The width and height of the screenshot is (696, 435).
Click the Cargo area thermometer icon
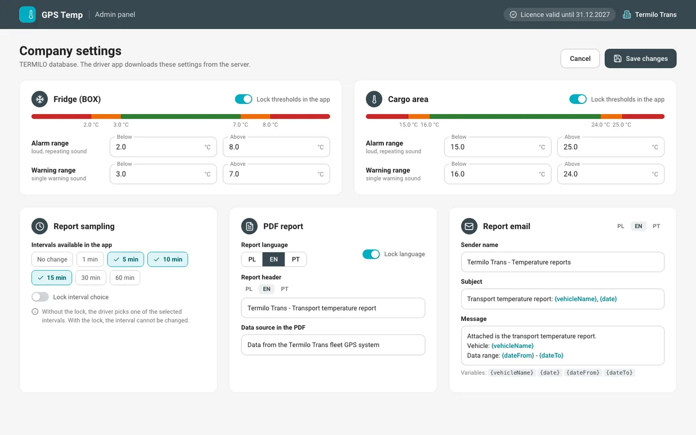pyautogui.click(x=374, y=99)
